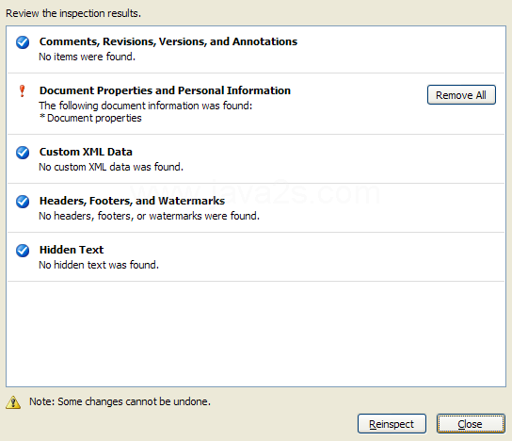Click the yellow warning triangle icon
512x441 pixels.
tap(13, 402)
